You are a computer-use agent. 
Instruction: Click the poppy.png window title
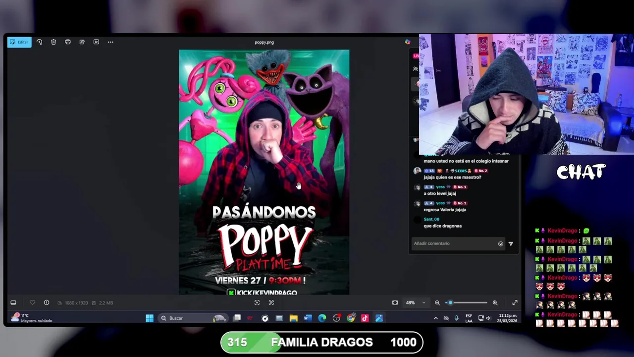click(264, 42)
